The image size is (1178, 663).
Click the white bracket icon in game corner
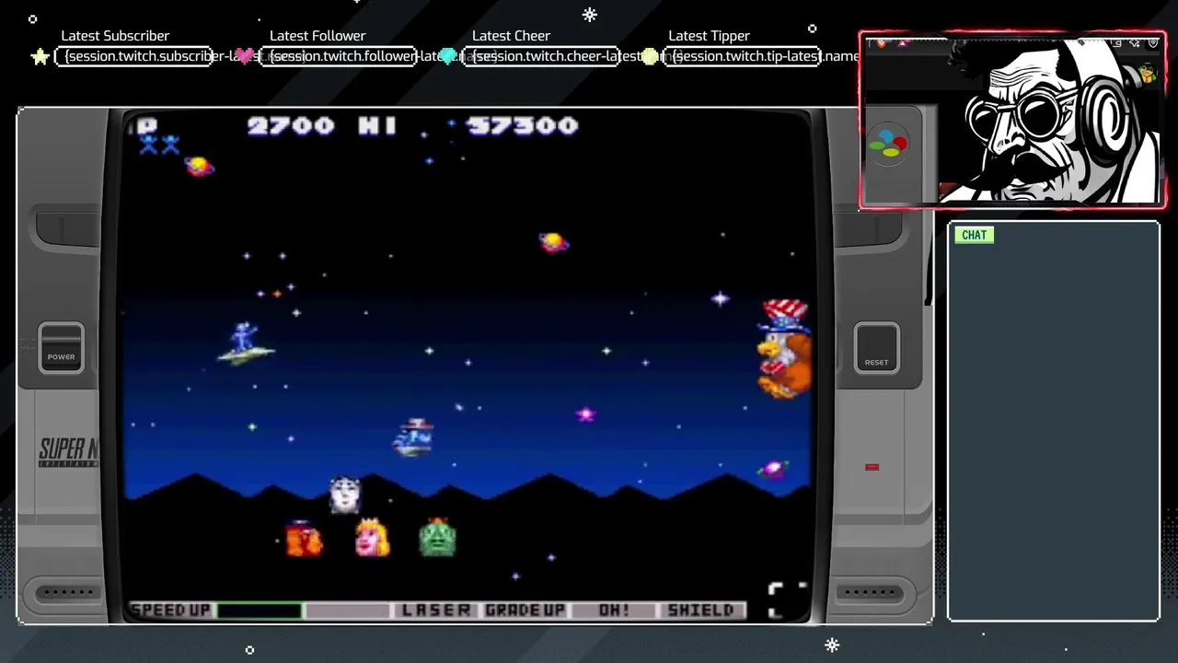tap(788, 600)
